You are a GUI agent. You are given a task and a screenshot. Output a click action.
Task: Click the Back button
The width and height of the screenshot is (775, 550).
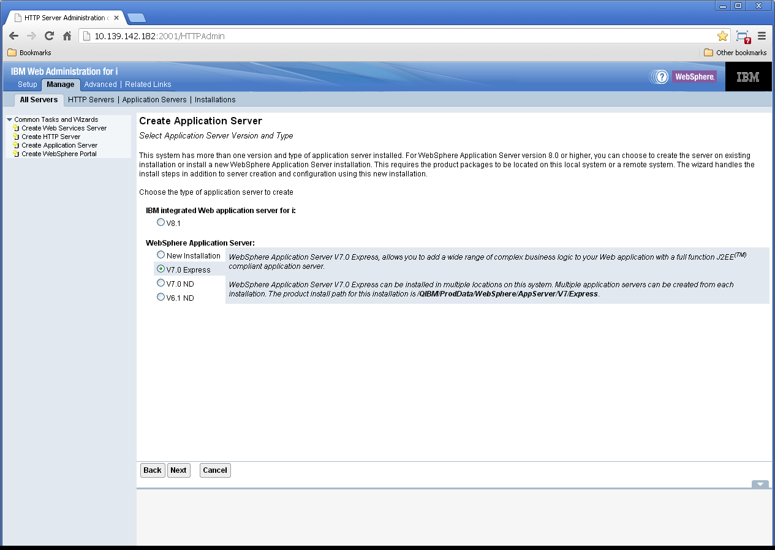pyautogui.click(x=153, y=470)
